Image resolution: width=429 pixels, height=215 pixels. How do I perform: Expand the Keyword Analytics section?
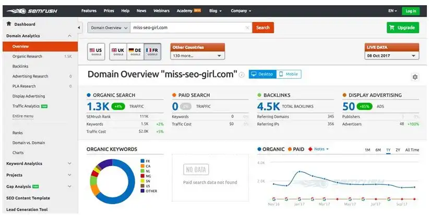pos(69,163)
